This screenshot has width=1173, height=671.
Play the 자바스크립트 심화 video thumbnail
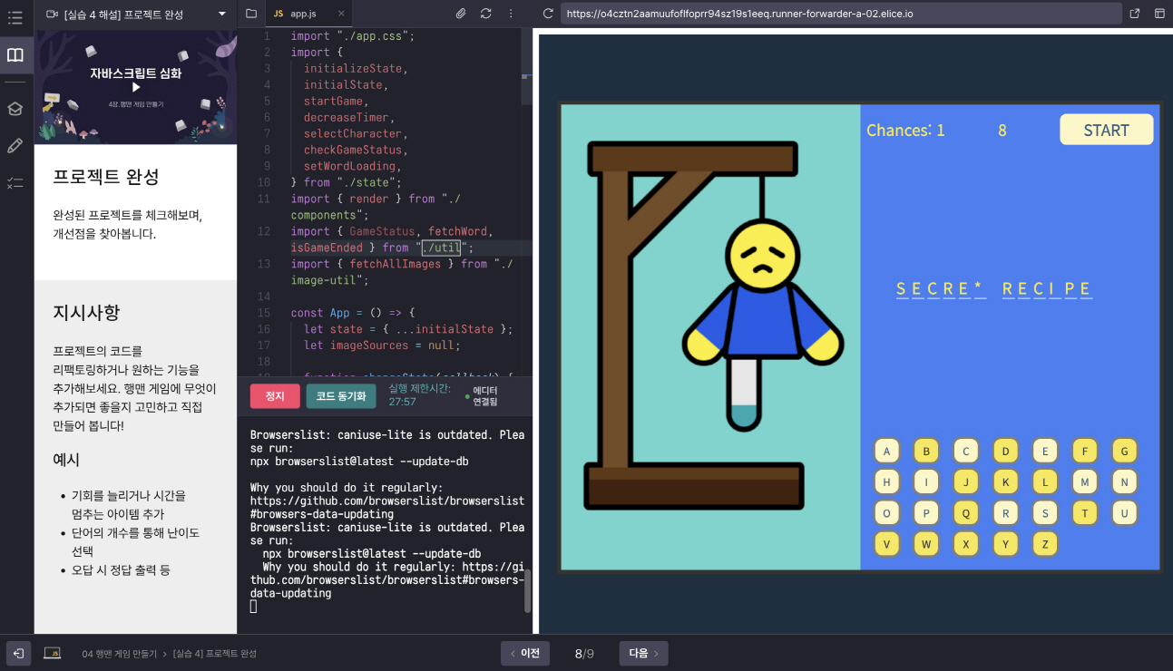136,88
